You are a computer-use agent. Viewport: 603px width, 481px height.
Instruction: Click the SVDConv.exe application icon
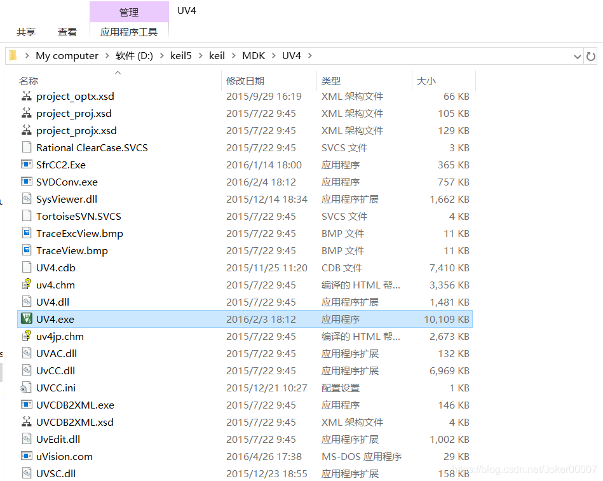pos(26,182)
